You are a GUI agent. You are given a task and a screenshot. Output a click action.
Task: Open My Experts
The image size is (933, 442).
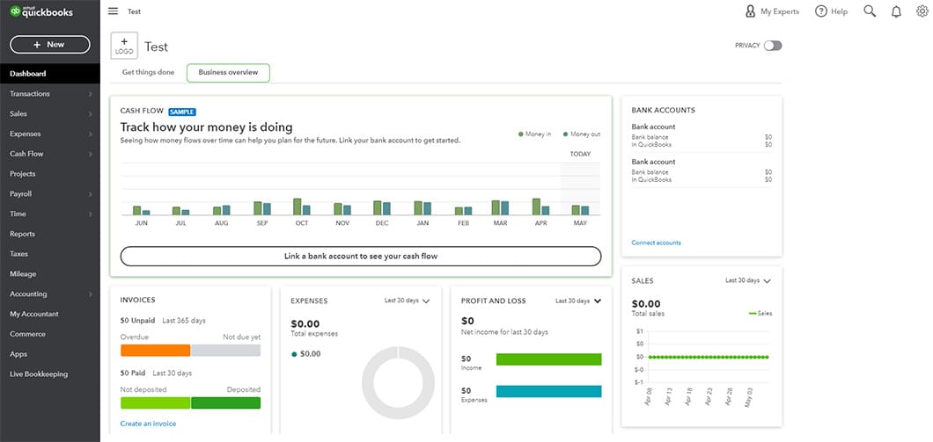pyautogui.click(x=772, y=11)
